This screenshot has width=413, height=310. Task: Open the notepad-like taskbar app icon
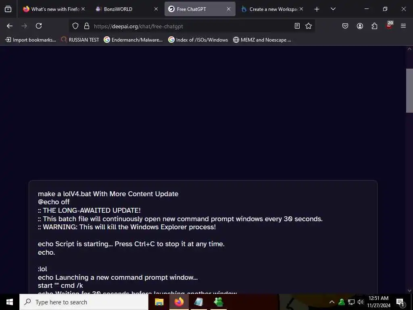(x=198, y=302)
